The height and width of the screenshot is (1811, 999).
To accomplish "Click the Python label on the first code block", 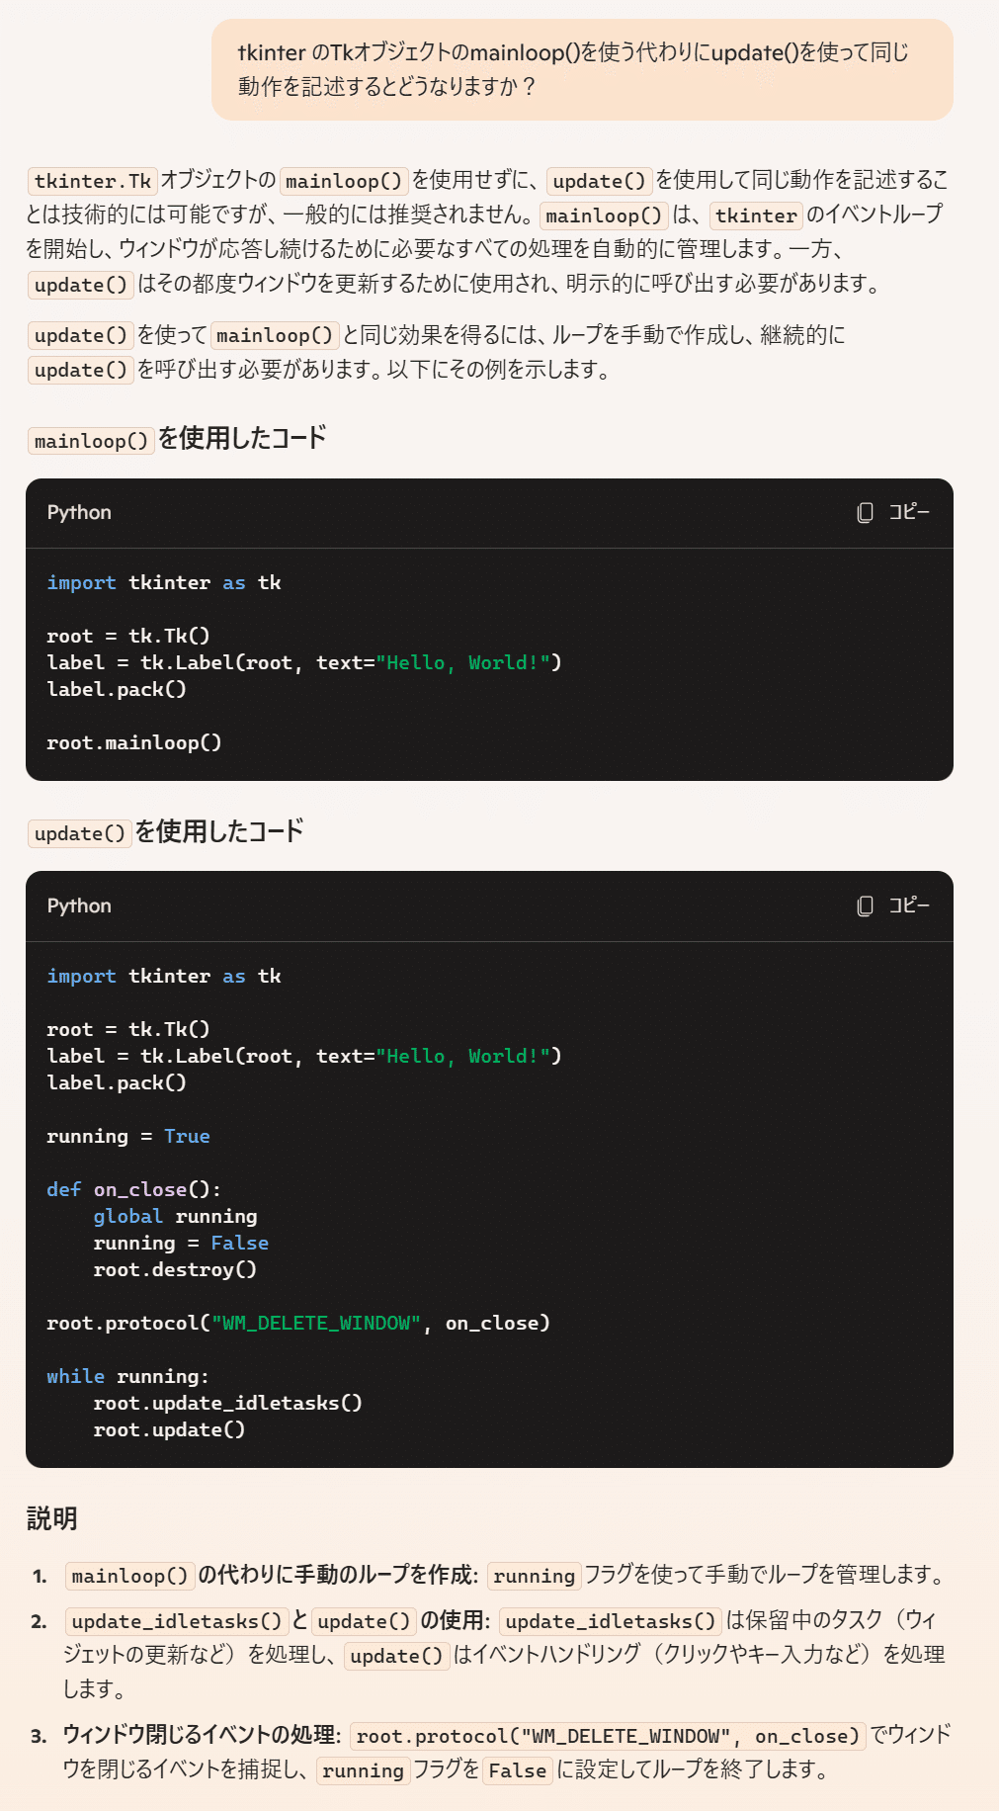I will pyautogui.click(x=79, y=513).
